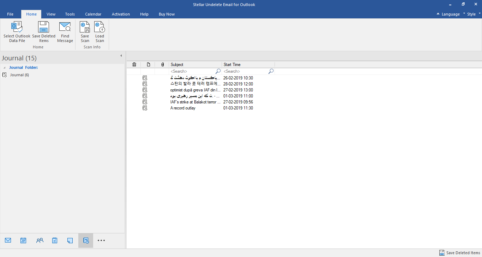Collapse the left navigation pane arrow

(x=121, y=56)
